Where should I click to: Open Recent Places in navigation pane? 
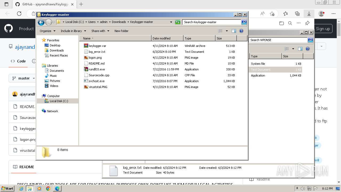pyautogui.click(x=59, y=55)
